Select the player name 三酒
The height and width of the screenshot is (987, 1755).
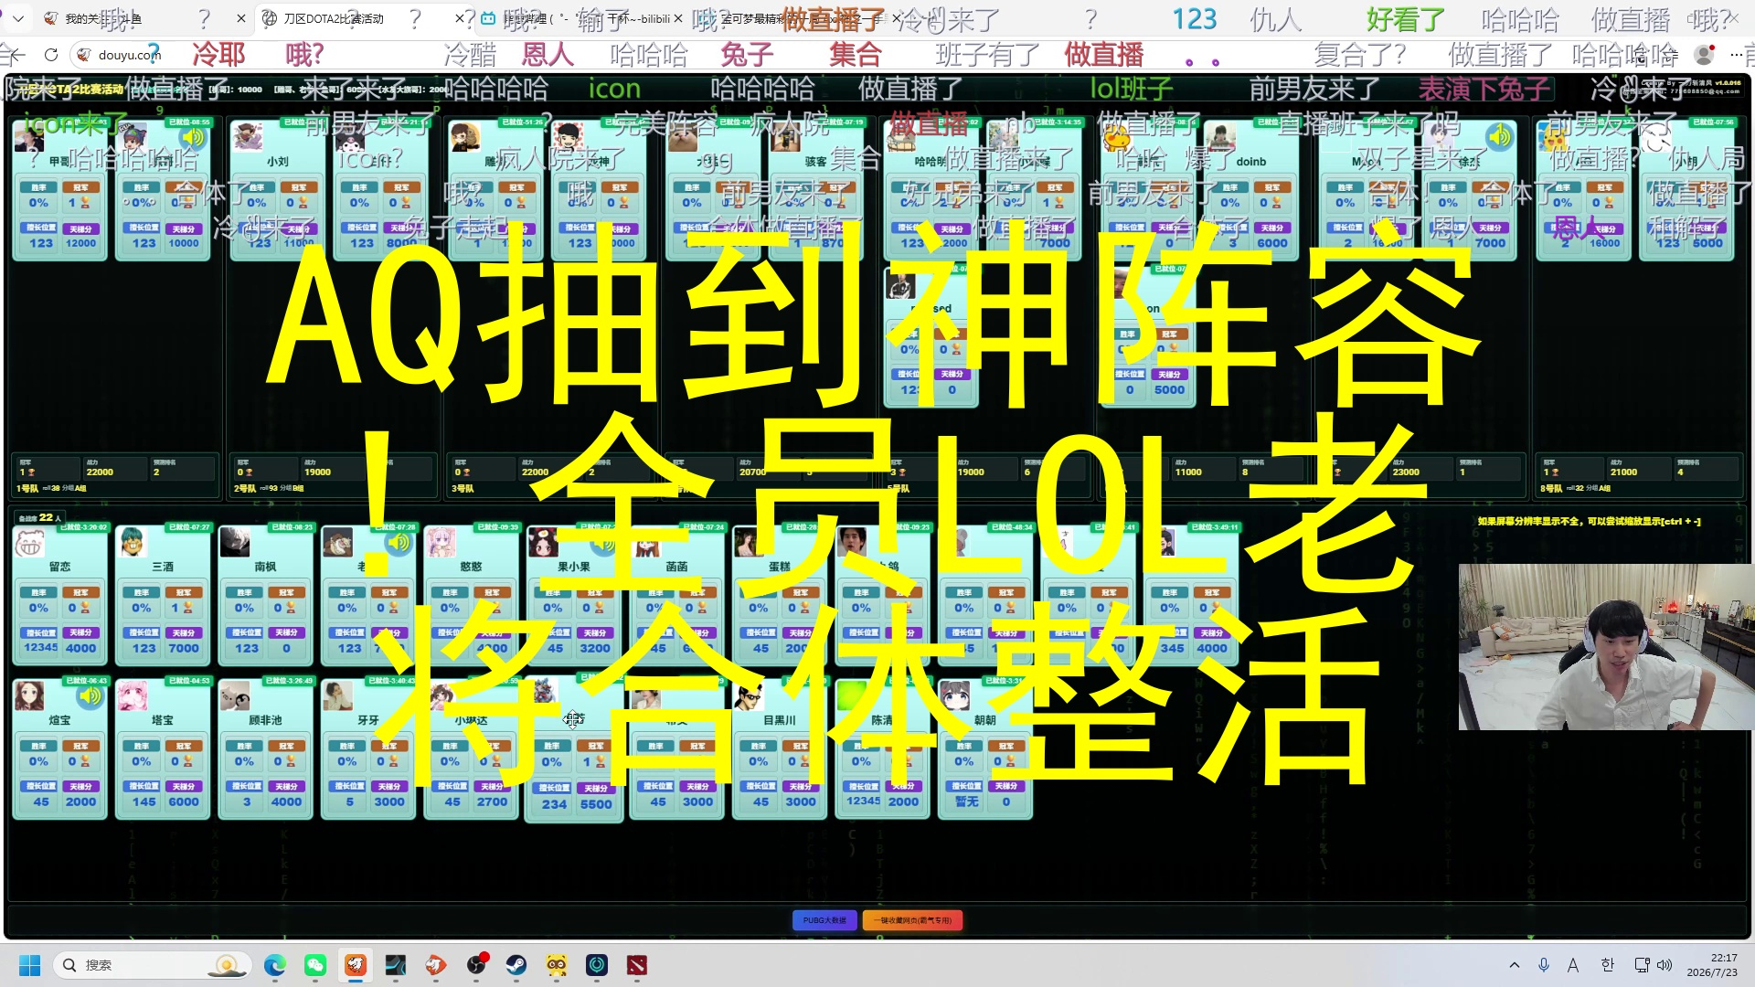pyautogui.click(x=163, y=567)
